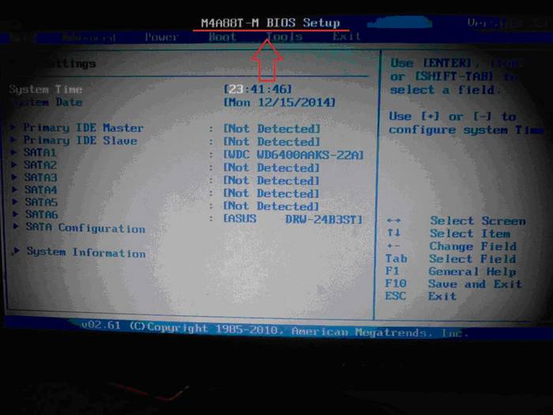Image resolution: width=553 pixels, height=415 pixels.
Task: Expand the Primary IDE Master entry
Action: (x=83, y=128)
